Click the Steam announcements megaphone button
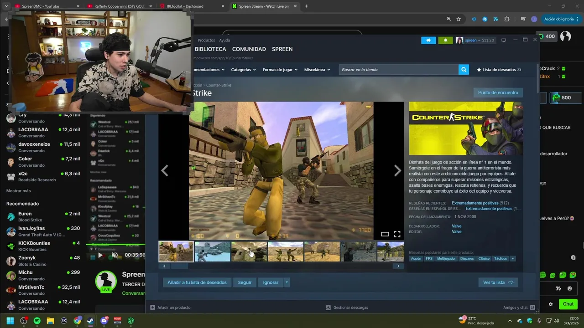This screenshot has width=584, height=328. [x=428, y=40]
